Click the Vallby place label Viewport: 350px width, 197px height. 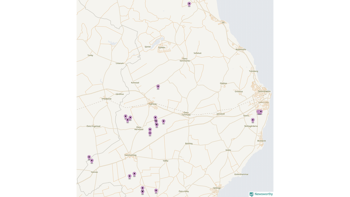click(x=166, y=161)
